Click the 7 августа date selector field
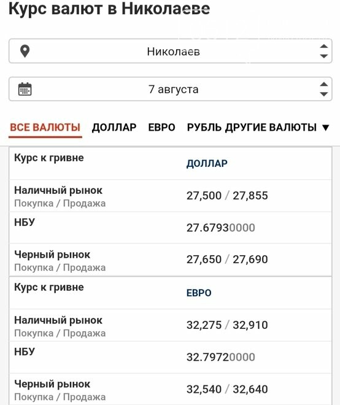 coord(170,89)
